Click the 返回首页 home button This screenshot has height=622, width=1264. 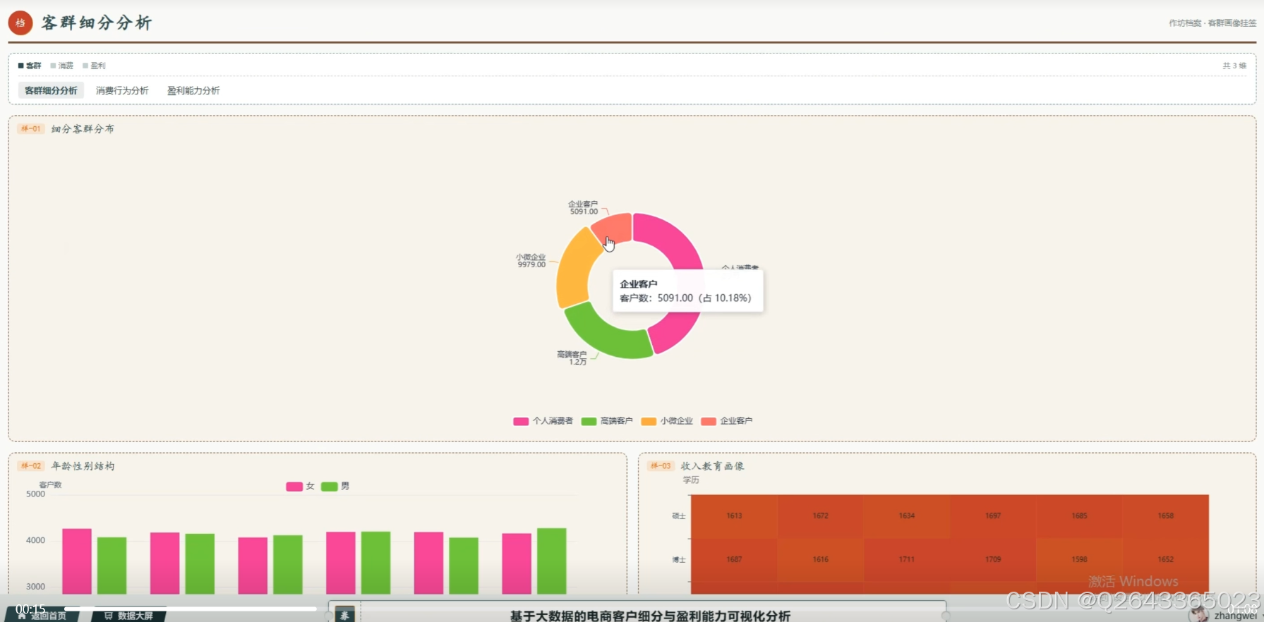point(42,616)
